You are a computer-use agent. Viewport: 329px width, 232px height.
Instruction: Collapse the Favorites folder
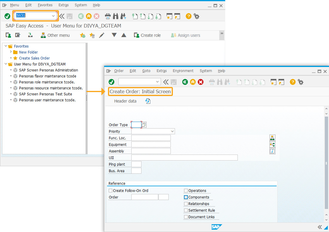click(6, 46)
